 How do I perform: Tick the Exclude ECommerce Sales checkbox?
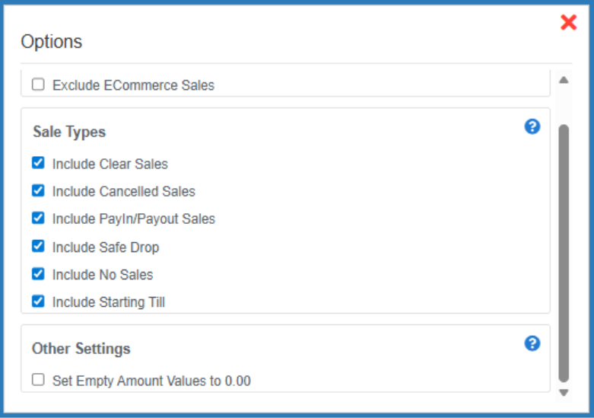click(38, 85)
